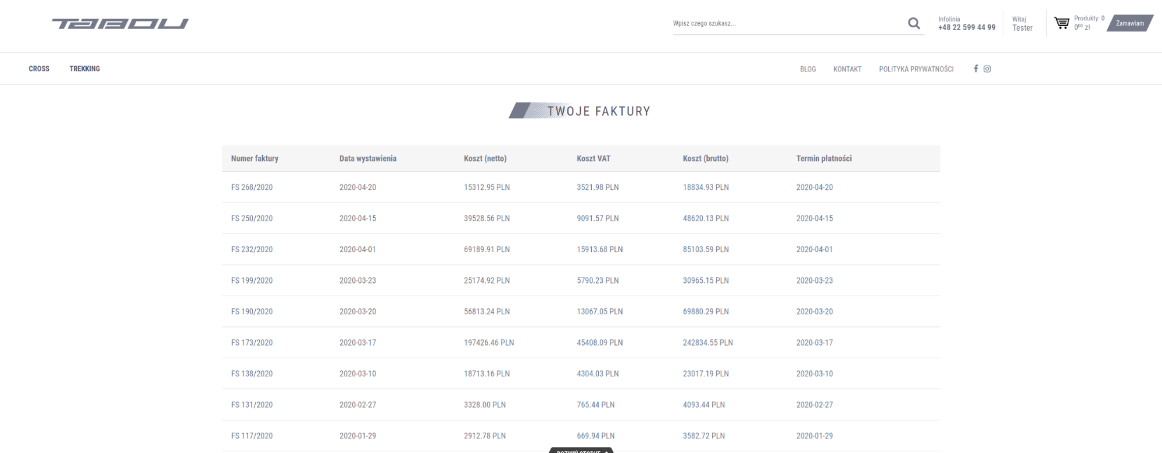
Task: Click the search magnifier icon
Action: pos(914,24)
